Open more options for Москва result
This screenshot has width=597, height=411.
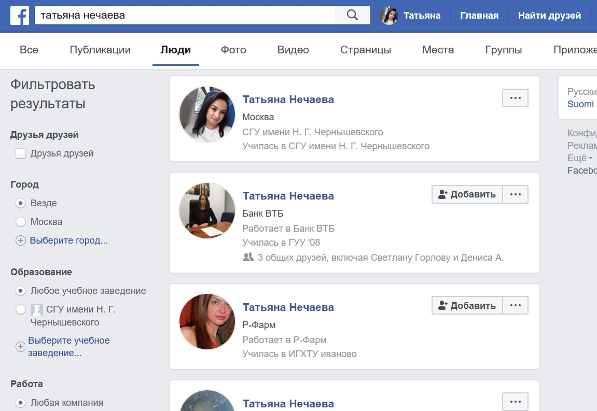pyautogui.click(x=515, y=98)
